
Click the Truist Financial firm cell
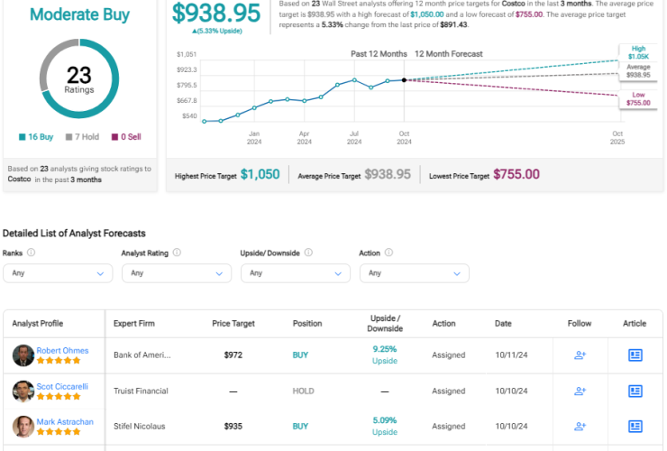pos(141,391)
